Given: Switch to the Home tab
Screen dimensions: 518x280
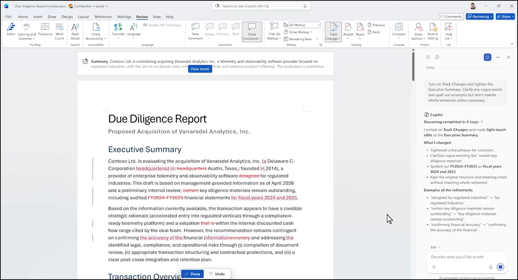Looking at the screenshot, I should (23, 17).
